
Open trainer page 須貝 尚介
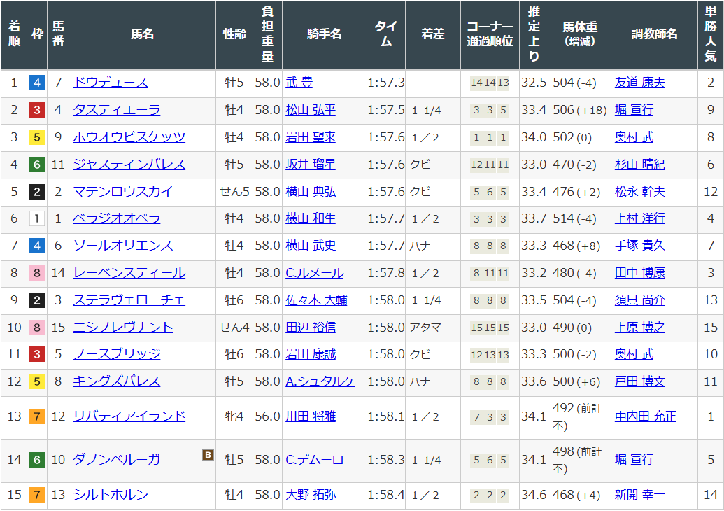point(639,300)
